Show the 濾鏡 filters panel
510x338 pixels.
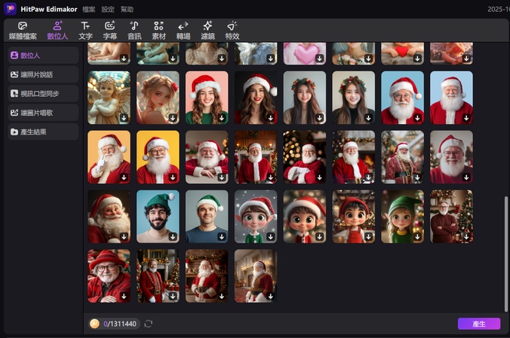207,30
